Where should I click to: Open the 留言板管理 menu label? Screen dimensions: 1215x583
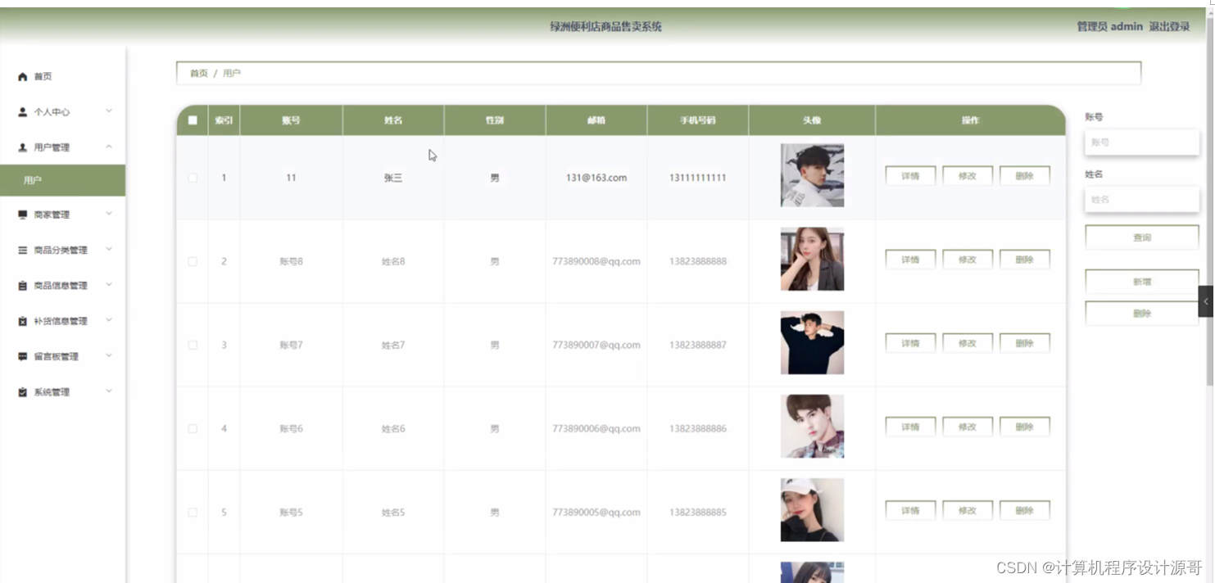pyautogui.click(x=57, y=357)
